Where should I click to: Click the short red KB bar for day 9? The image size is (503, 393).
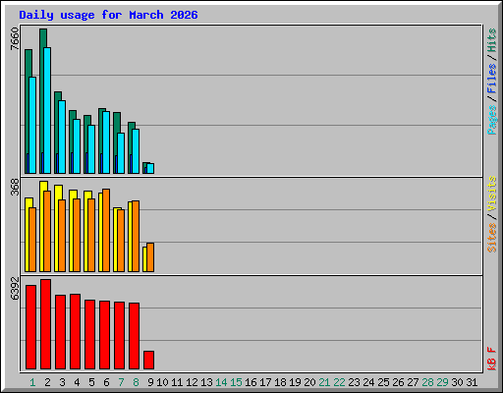click(148, 361)
